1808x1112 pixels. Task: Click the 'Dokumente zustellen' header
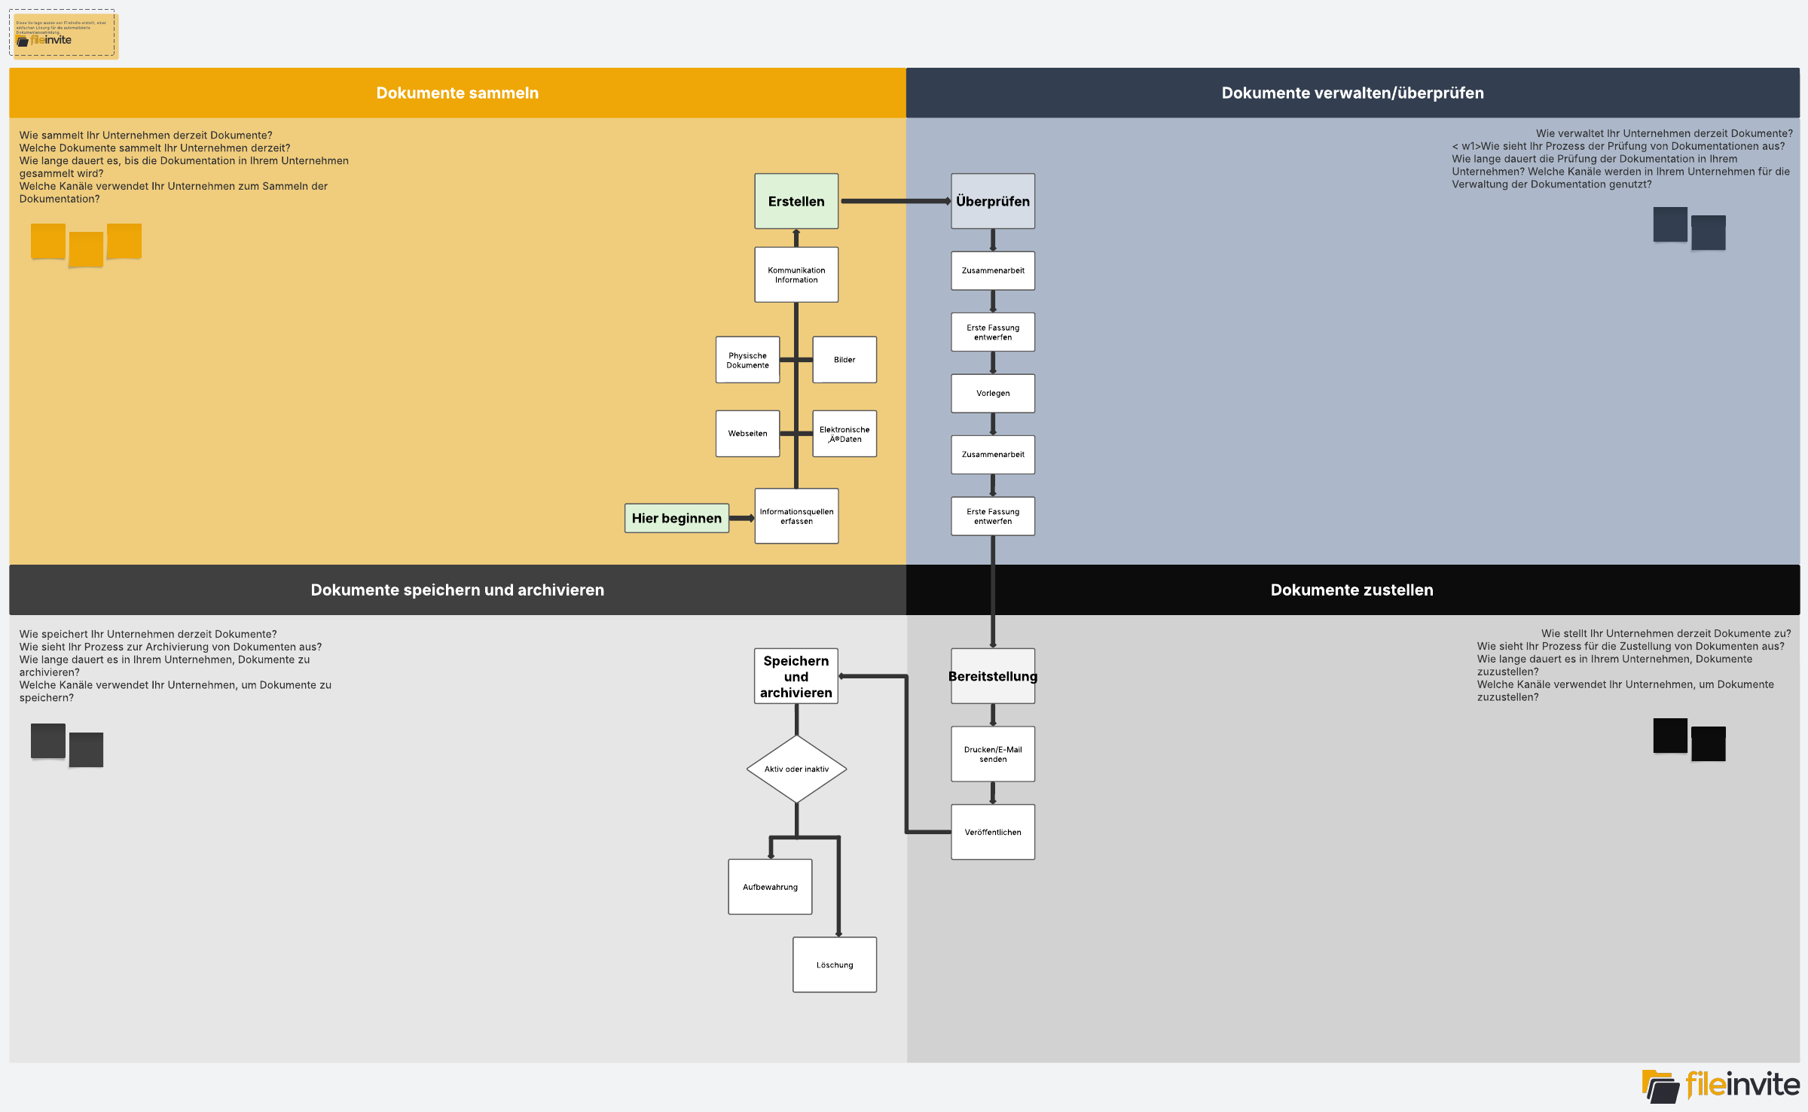pos(1351,590)
